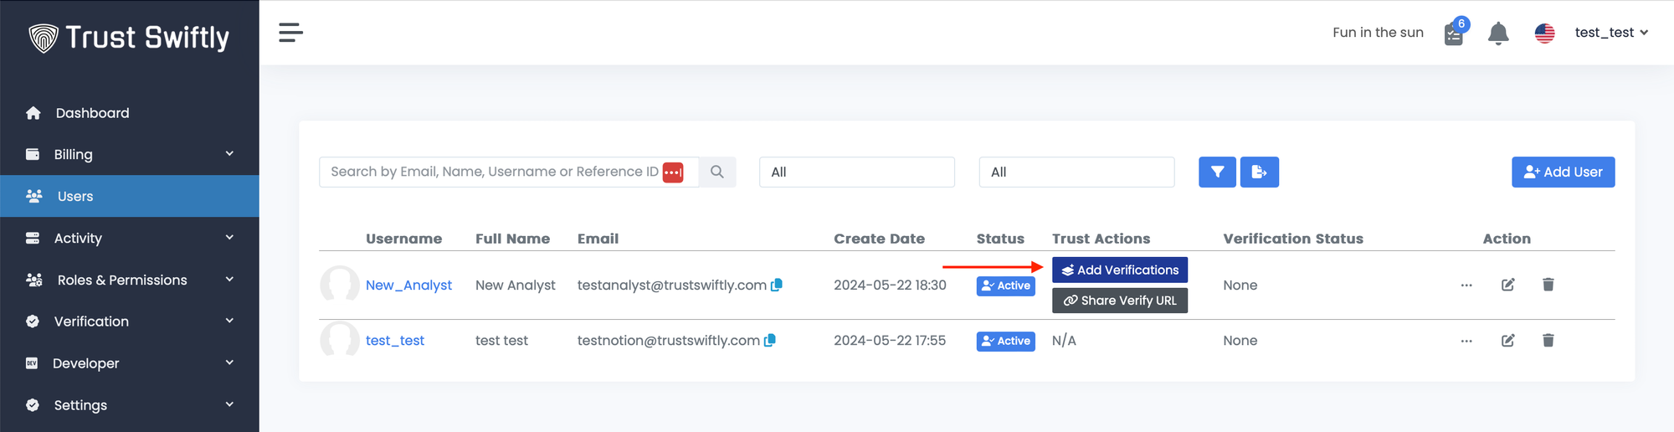
Task: Expand Roles & Permissions menu
Action: click(x=130, y=280)
